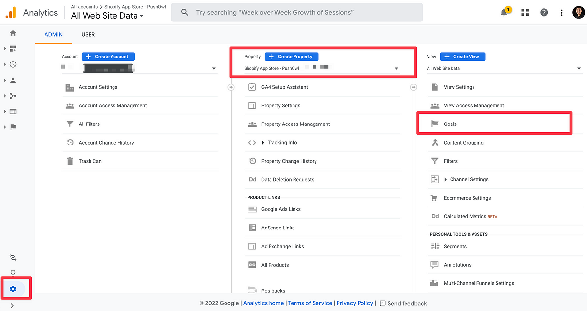Click the Content Grouping icon

(x=435, y=143)
